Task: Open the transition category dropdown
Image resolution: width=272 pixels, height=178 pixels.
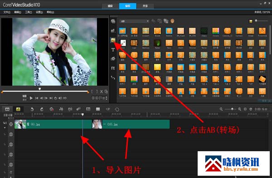Action: (x=135, y=21)
